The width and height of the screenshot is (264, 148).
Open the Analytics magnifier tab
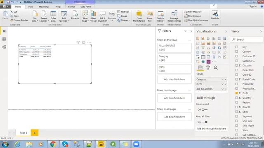coord(216,67)
